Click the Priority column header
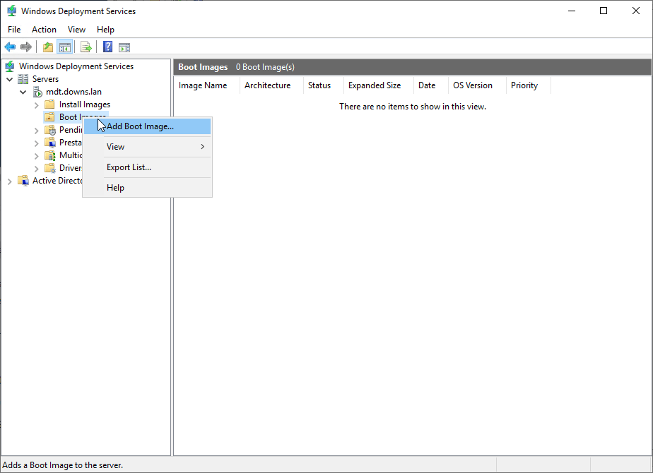The width and height of the screenshot is (653, 473). (x=524, y=85)
